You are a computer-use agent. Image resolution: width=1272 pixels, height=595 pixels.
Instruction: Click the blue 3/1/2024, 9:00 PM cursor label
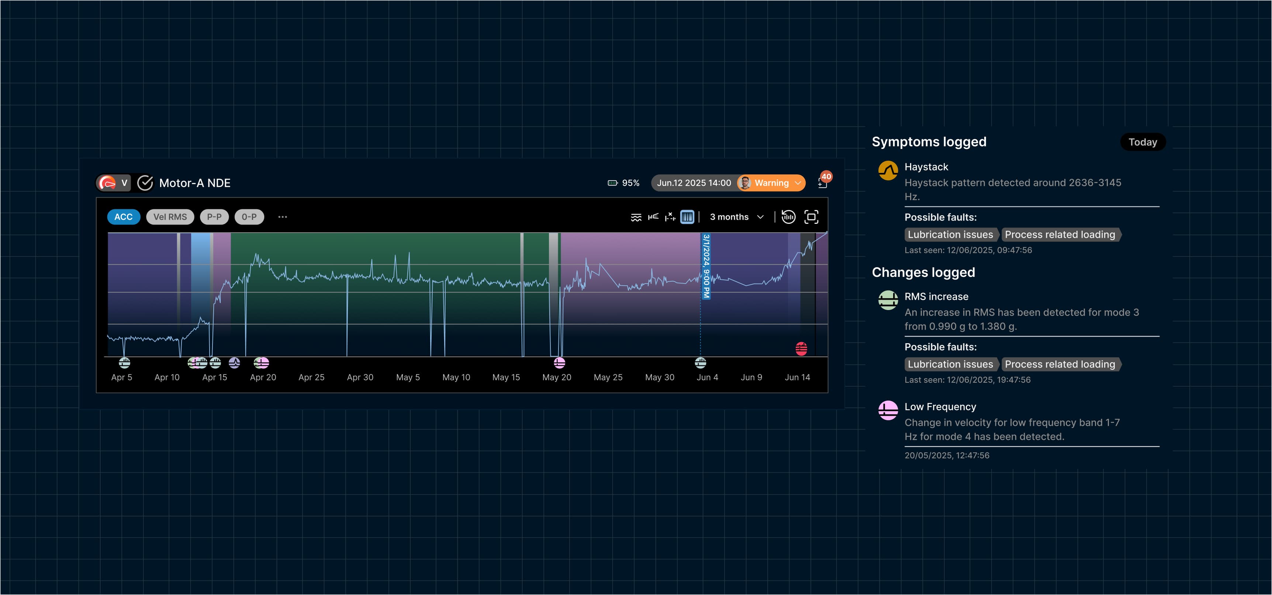coord(706,267)
